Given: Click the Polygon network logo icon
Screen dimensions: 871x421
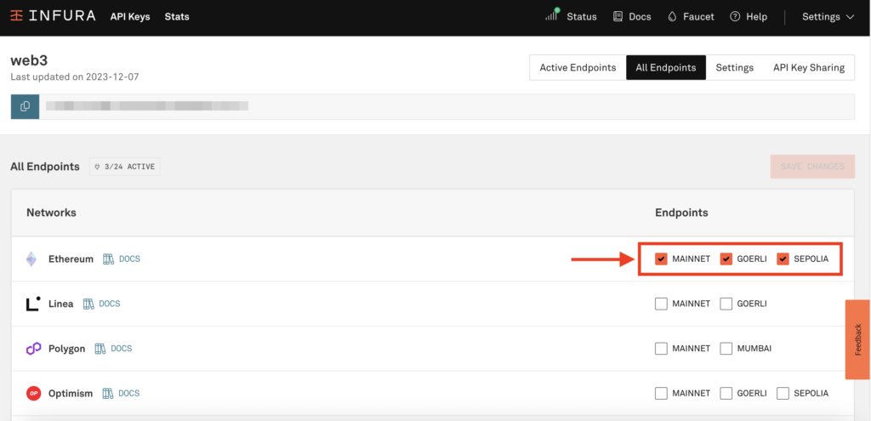Looking at the screenshot, I should 33,349.
